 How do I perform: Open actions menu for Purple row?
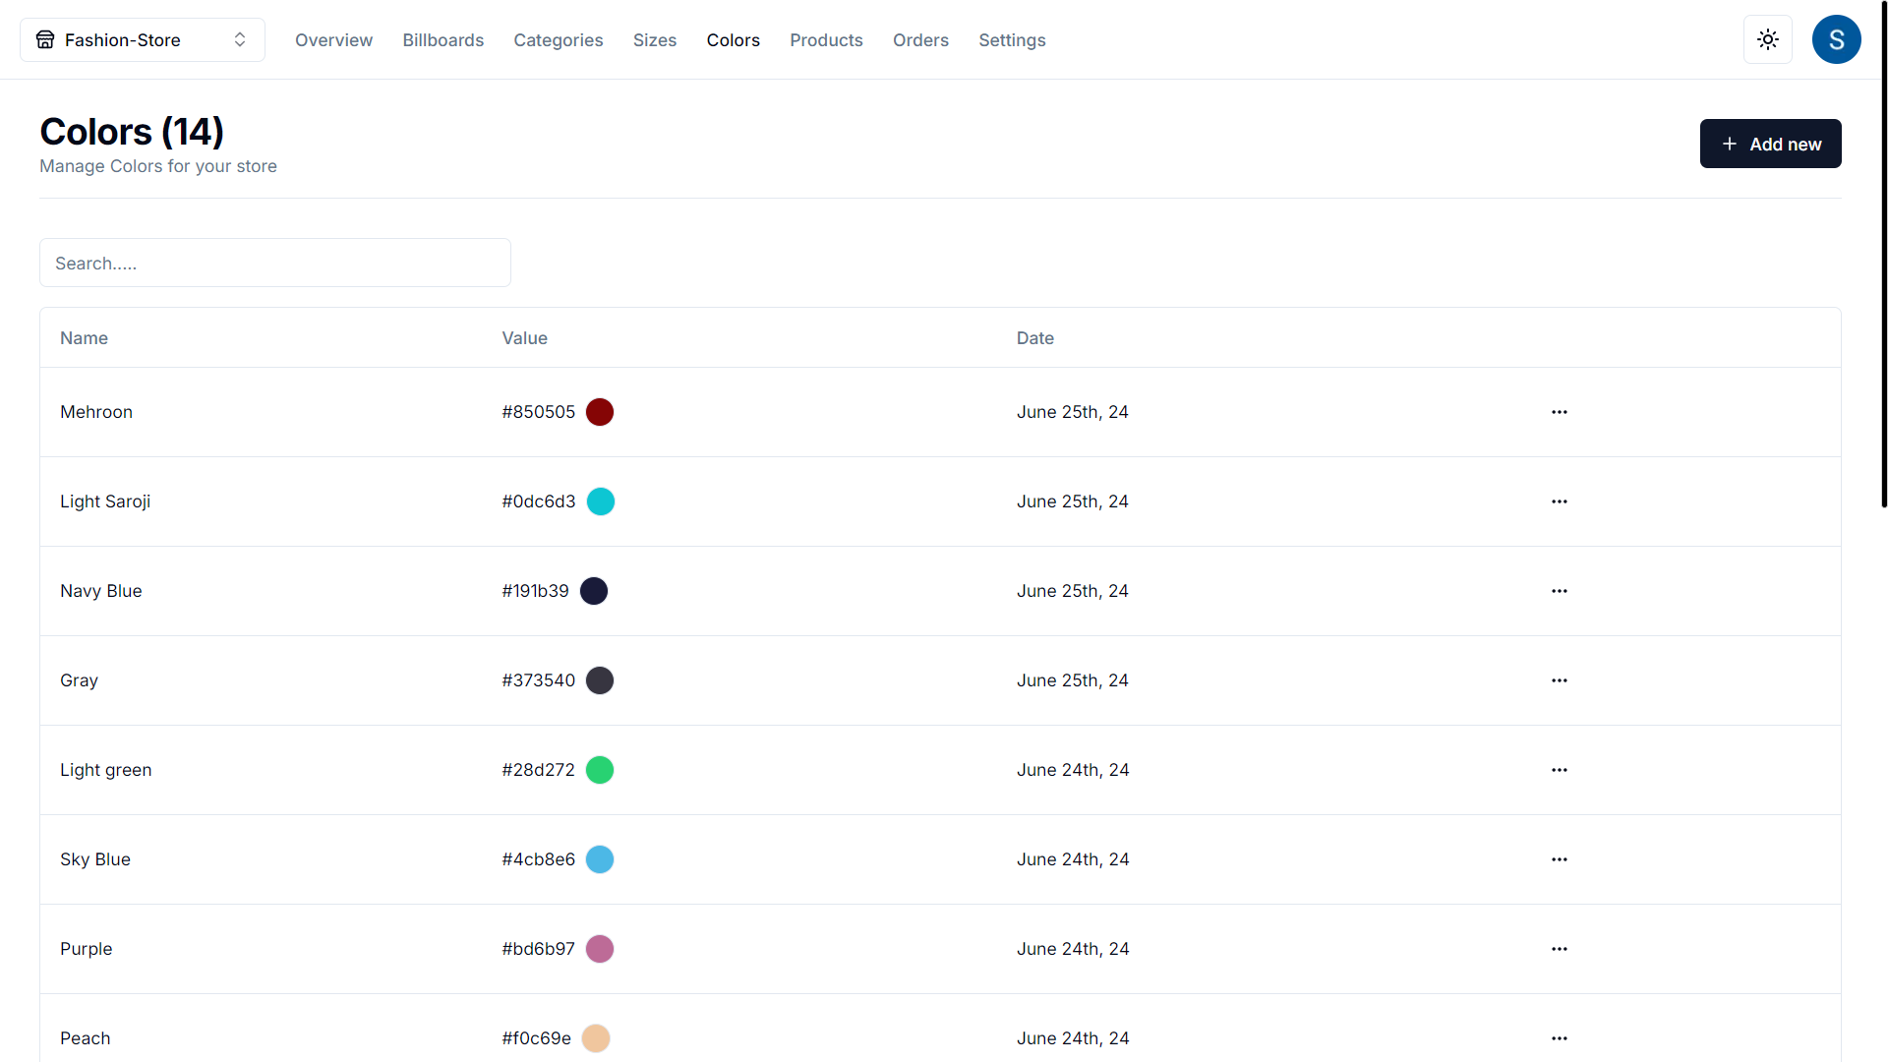[x=1560, y=949]
